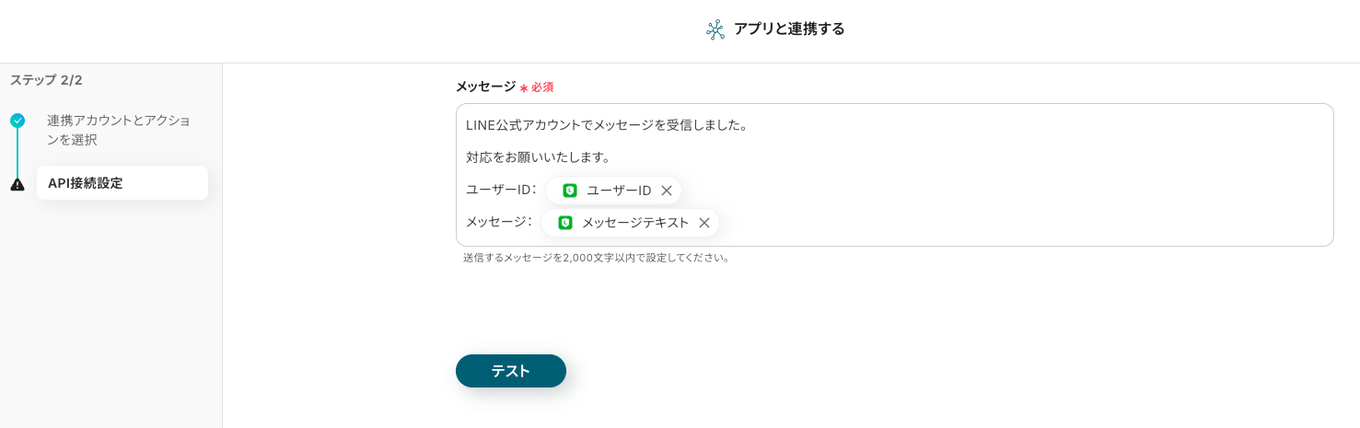Select the メッセージテキスト chip label

pyautogui.click(x=634, y=223)
